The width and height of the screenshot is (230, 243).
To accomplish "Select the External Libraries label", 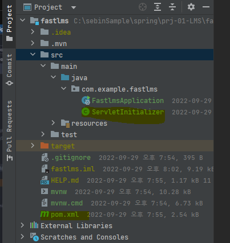I will [x=76, y=226].
